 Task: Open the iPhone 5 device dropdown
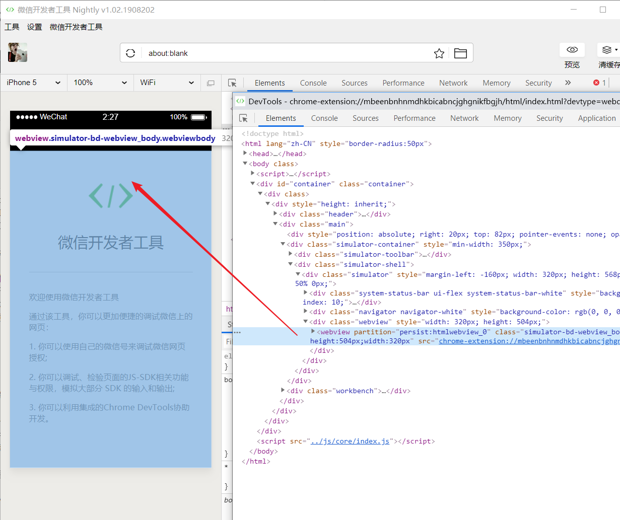click(34, 83)
